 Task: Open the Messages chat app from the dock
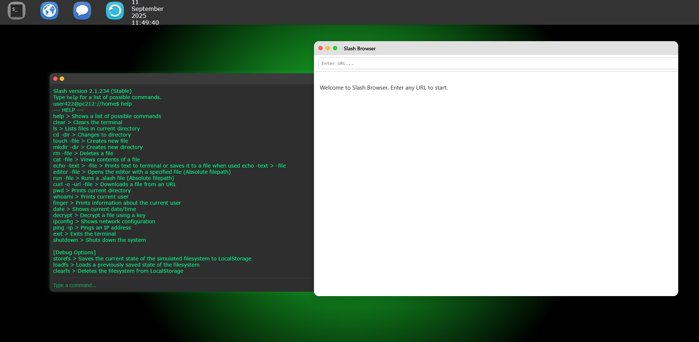click(x=82, y=11)
